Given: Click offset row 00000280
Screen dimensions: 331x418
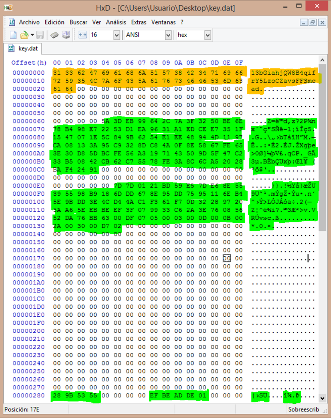Looking at the screenshot, I should coord(29,395).
